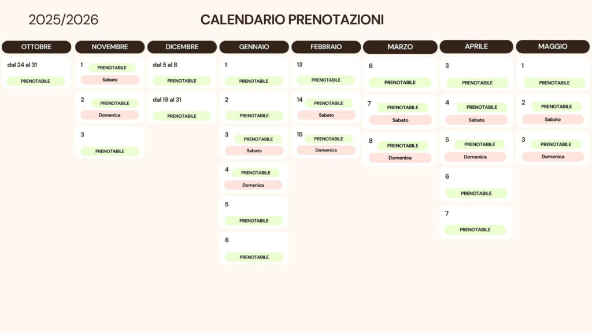The image size is (592, 333).
Task: Click the Domenica label under May 3
Action: (x=553, y=157)
